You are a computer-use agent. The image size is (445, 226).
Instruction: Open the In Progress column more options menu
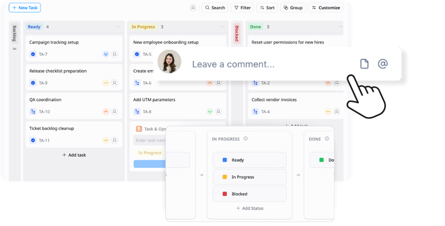point(222,26)
